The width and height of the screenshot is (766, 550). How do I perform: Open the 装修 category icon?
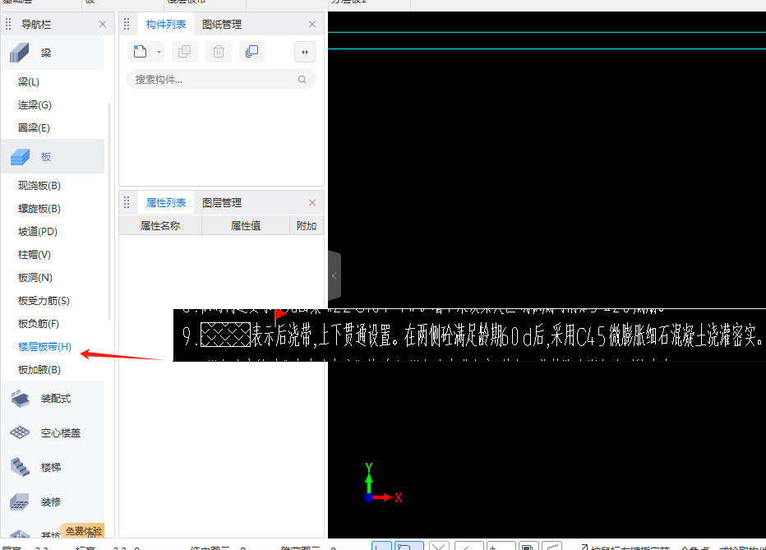coord(20,501)
